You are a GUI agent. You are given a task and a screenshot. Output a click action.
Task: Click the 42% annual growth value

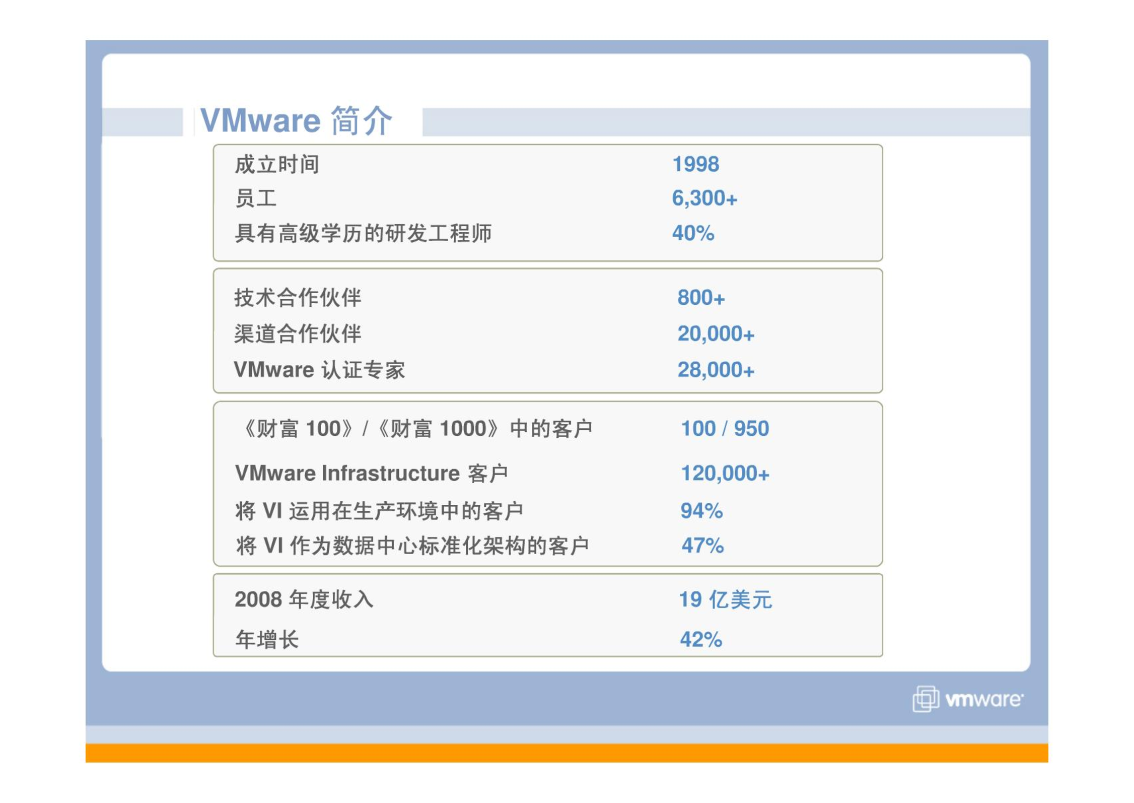tap(700, 640)
